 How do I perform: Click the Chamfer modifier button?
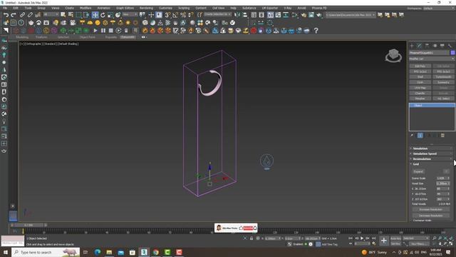420,94
